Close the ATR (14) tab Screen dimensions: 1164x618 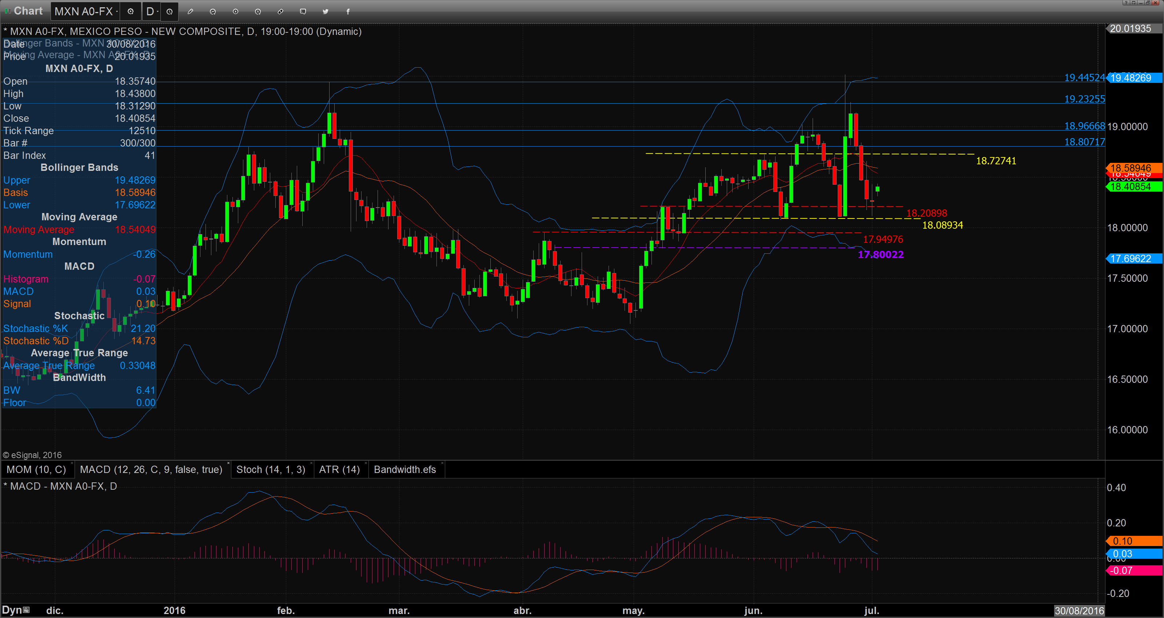pos(366,463)
